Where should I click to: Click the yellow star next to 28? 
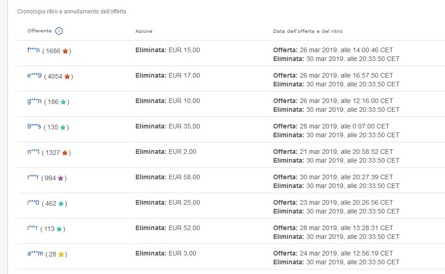click(x=61, y=255)
